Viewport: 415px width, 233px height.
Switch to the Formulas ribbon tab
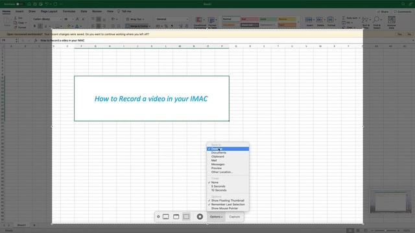pos(69,12)
